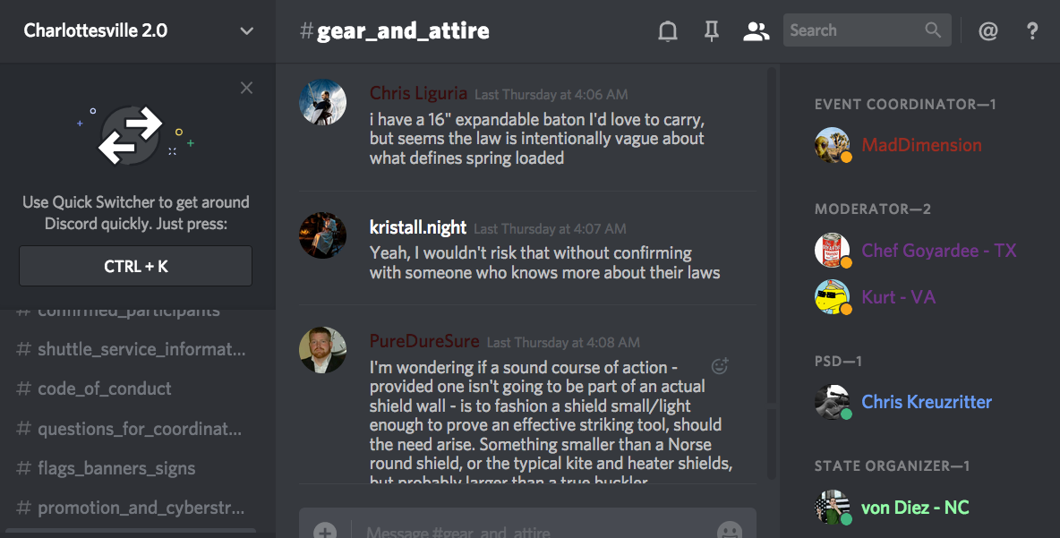This screenshot has height=538, width=1060.
Task: Open von Diez - NC member profile
Action: coord(915,508)
